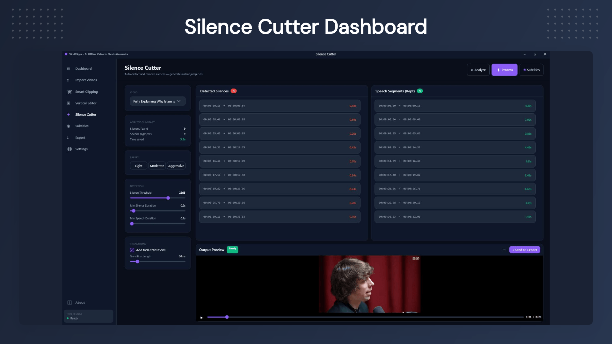Click the Settings gear icon
This screenshot has width=612, height=344.
click(69, 149)
